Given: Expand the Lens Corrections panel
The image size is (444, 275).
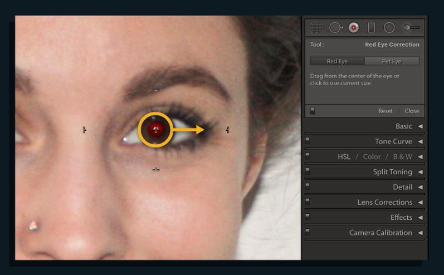Looking at the screenshot, I should click(420, 202).
